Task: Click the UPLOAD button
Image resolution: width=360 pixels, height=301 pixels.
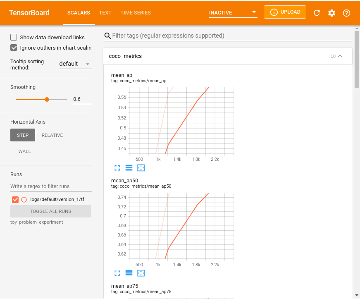Action: [x=285, y=12]
